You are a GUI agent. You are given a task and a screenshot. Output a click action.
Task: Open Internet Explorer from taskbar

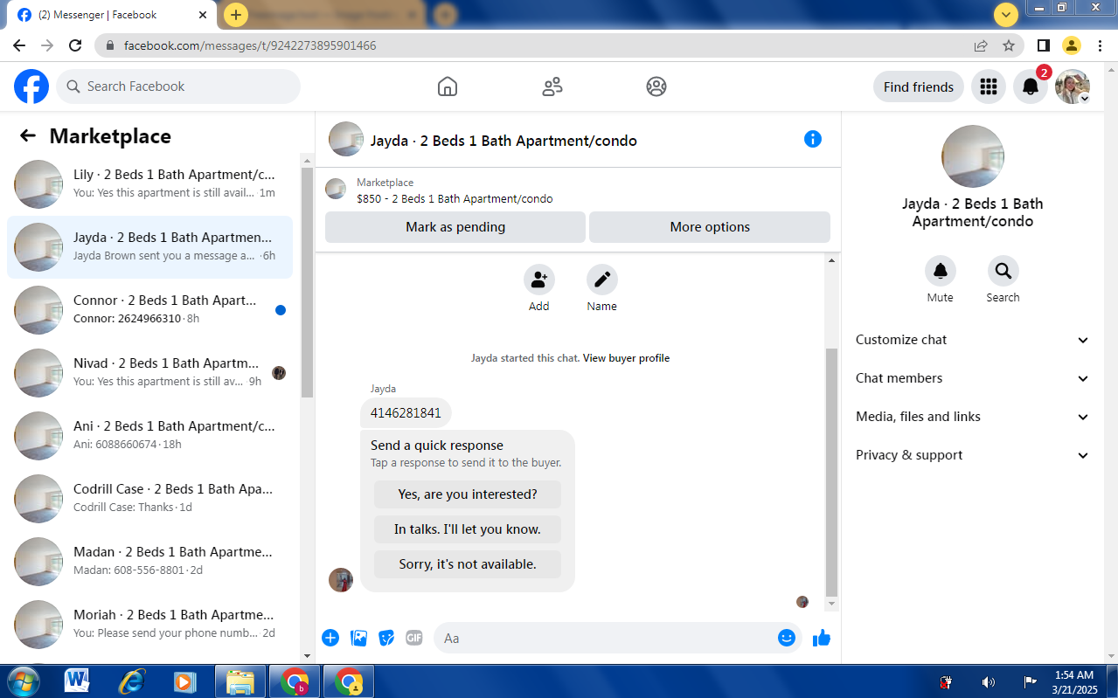(132, 681)
